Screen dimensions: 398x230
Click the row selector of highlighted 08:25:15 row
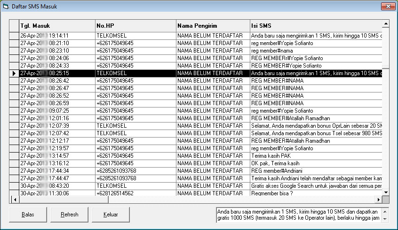(14, 73)
